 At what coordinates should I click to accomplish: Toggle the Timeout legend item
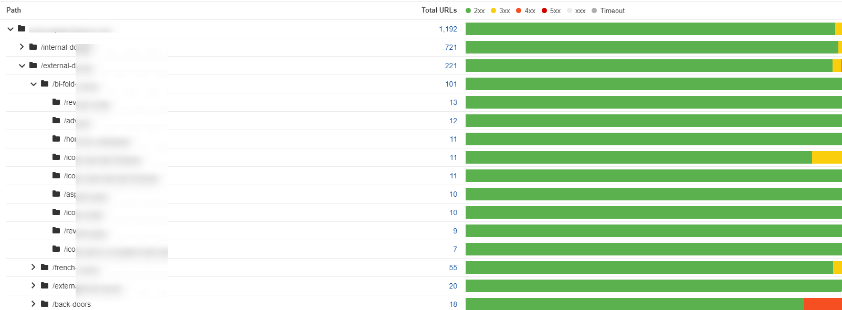[x=608, y=10]
